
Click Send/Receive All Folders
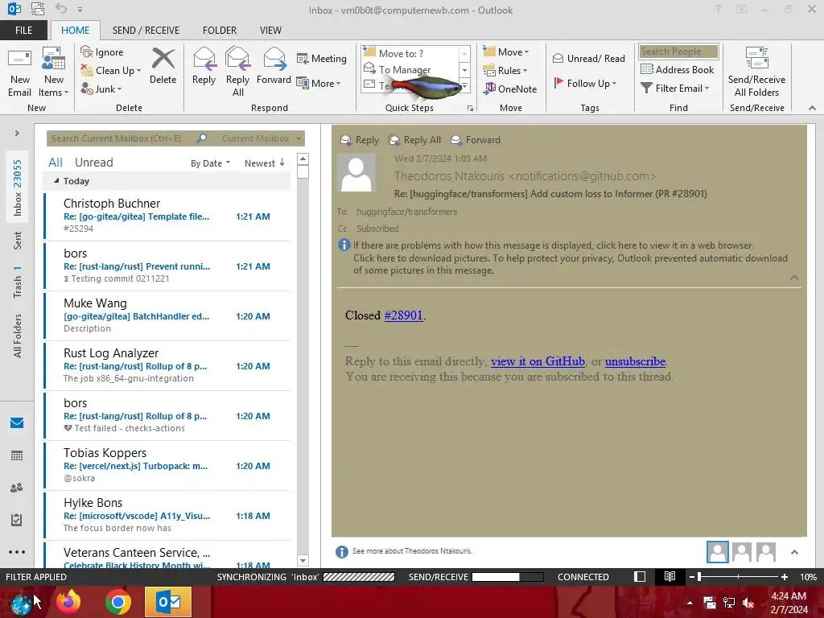(756, 72)
